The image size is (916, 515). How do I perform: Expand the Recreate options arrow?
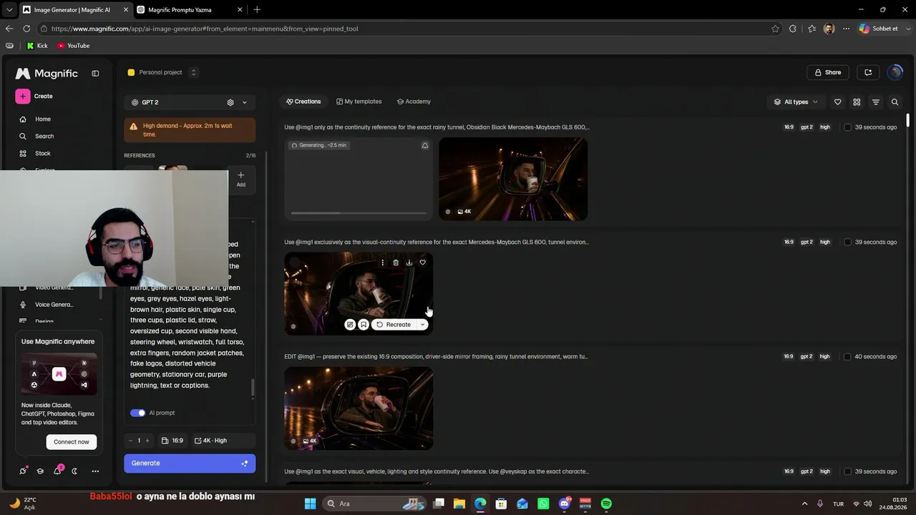click(422, 325)
